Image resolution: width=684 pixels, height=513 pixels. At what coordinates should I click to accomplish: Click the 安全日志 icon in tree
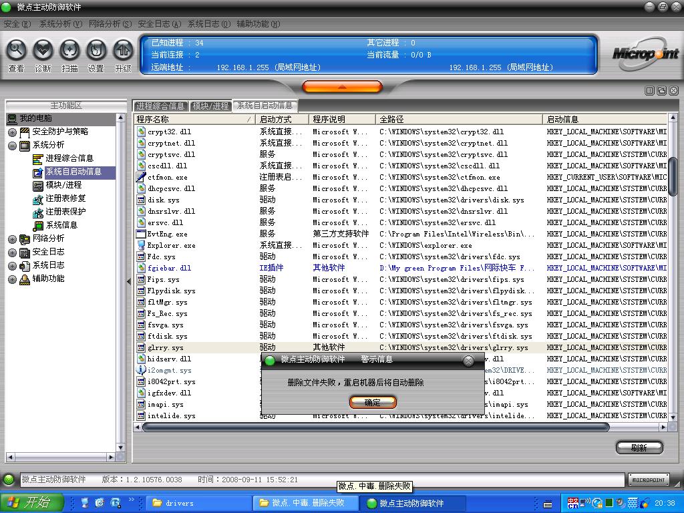pyautogui.click(x=25, y=252)
